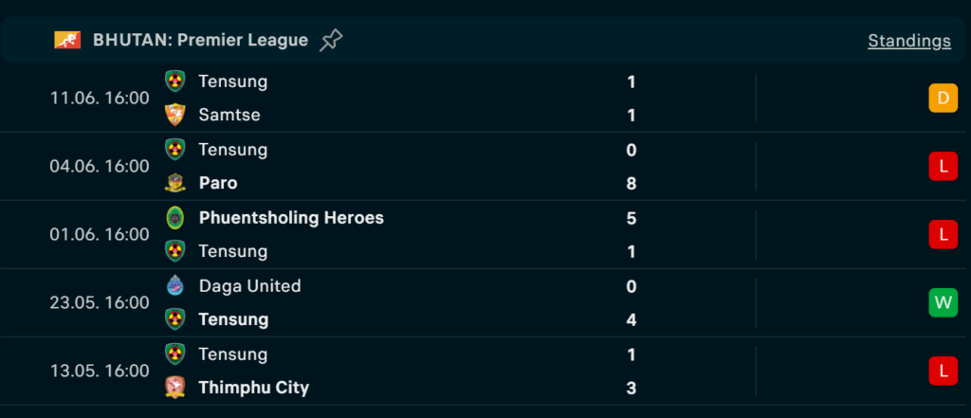Click the Samtse team name
This screenshot has width=971, height=418.
(229, 115)
